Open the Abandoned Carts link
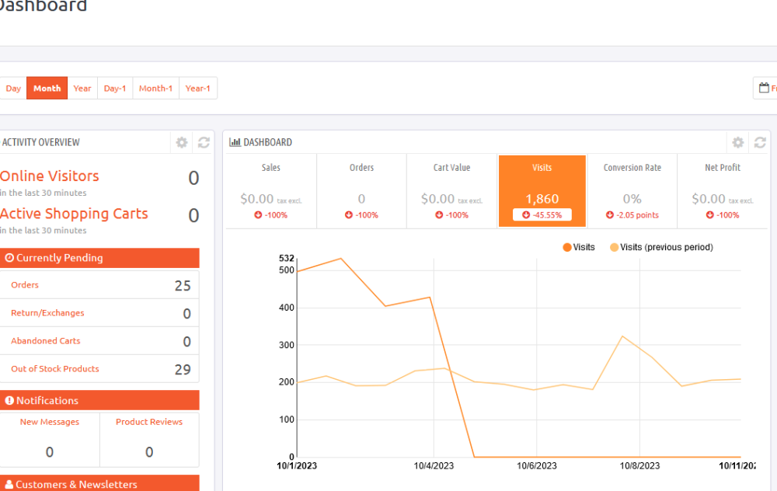Screen dimensions: 777x491 coord(46,341)
